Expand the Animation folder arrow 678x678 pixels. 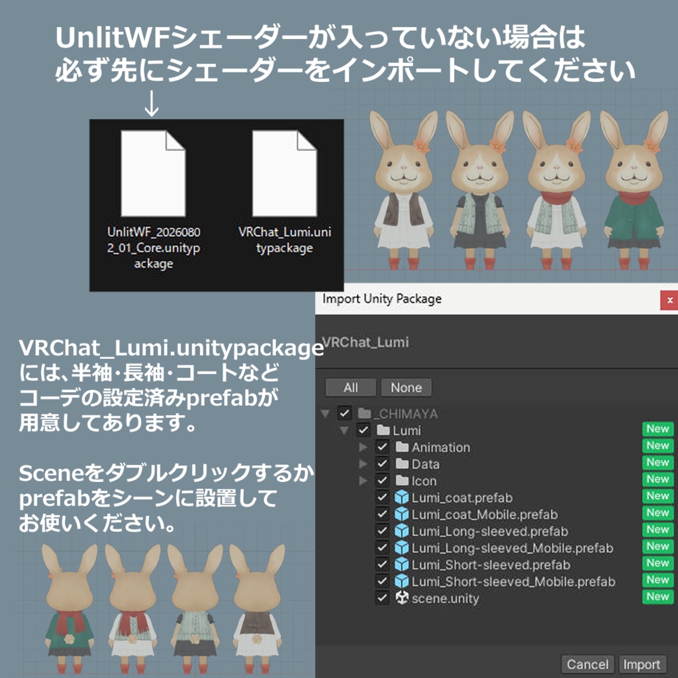pyautogui.click(x=363, y=447)
